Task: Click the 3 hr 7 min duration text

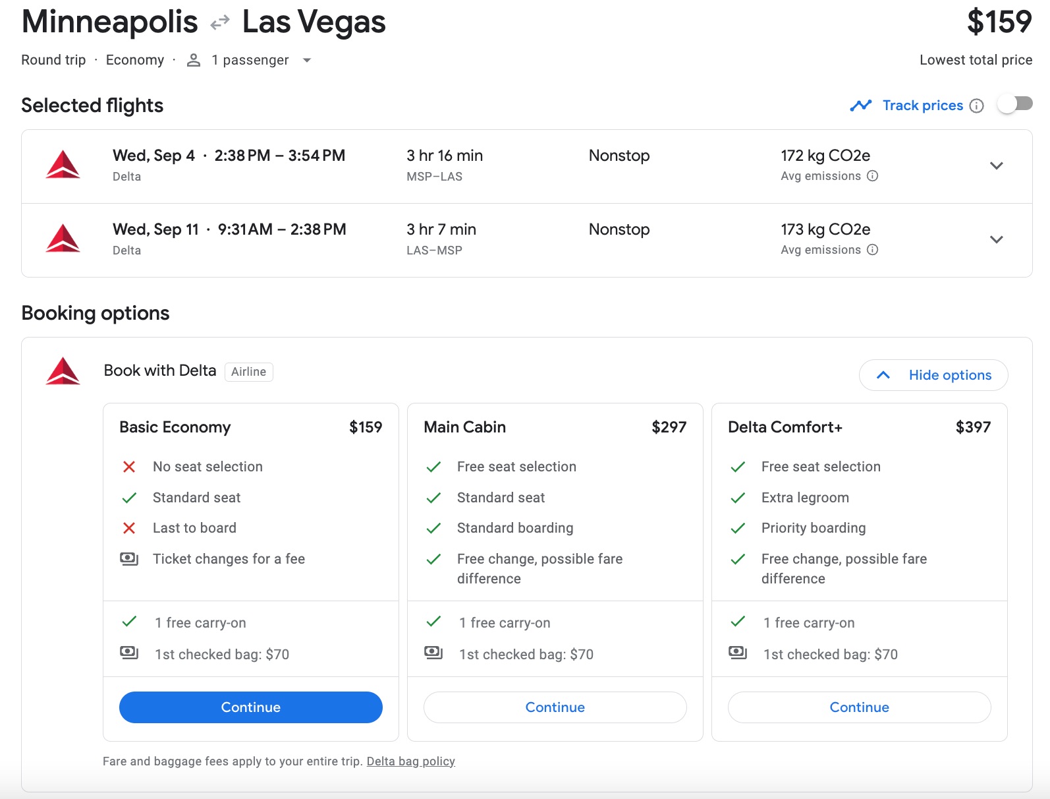Action: tap(441, 229)
